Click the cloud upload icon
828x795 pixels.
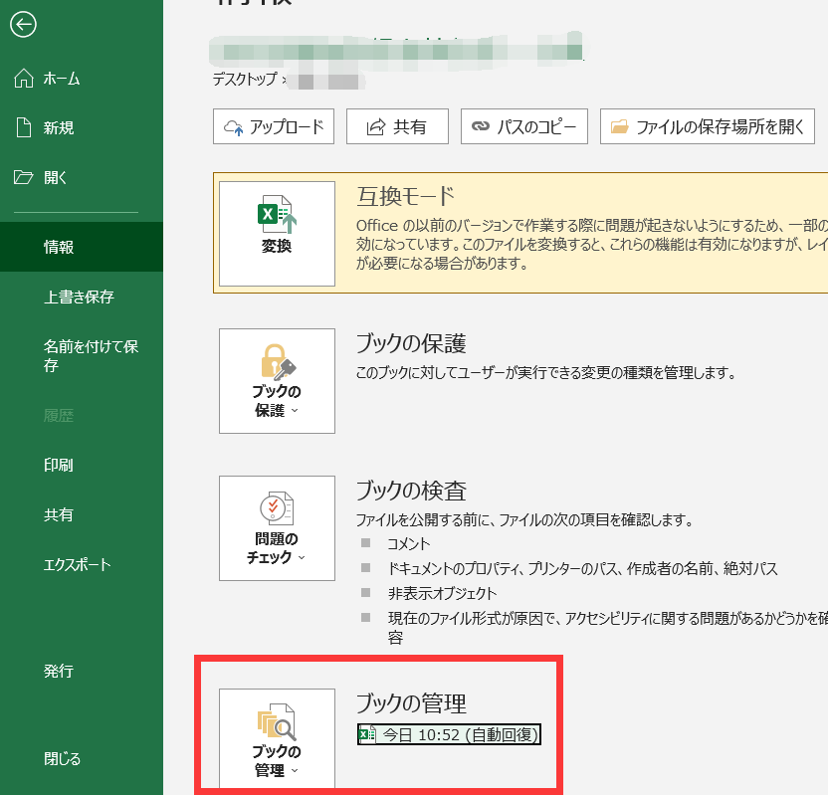tap(235, 127)
